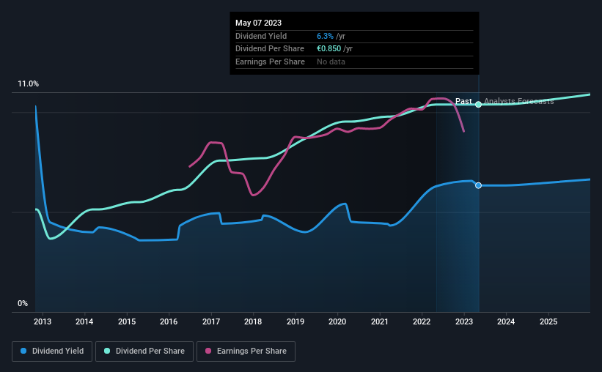
Task: Select the blue dividend-yield data point marker
Action: click(x=478, y=185)
